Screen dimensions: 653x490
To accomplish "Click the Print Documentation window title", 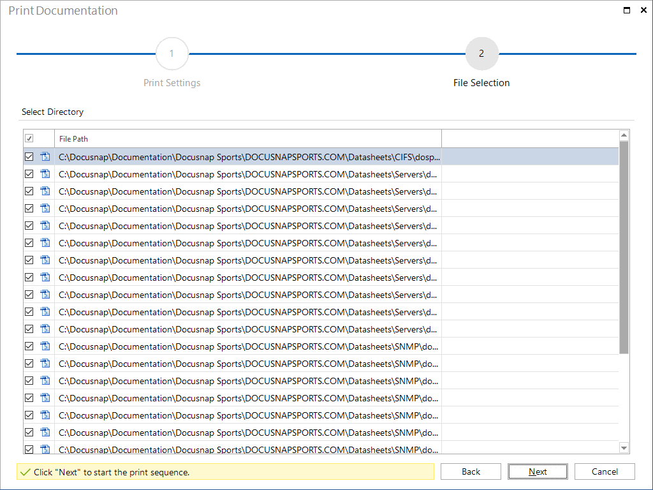I will pos(63,10).
